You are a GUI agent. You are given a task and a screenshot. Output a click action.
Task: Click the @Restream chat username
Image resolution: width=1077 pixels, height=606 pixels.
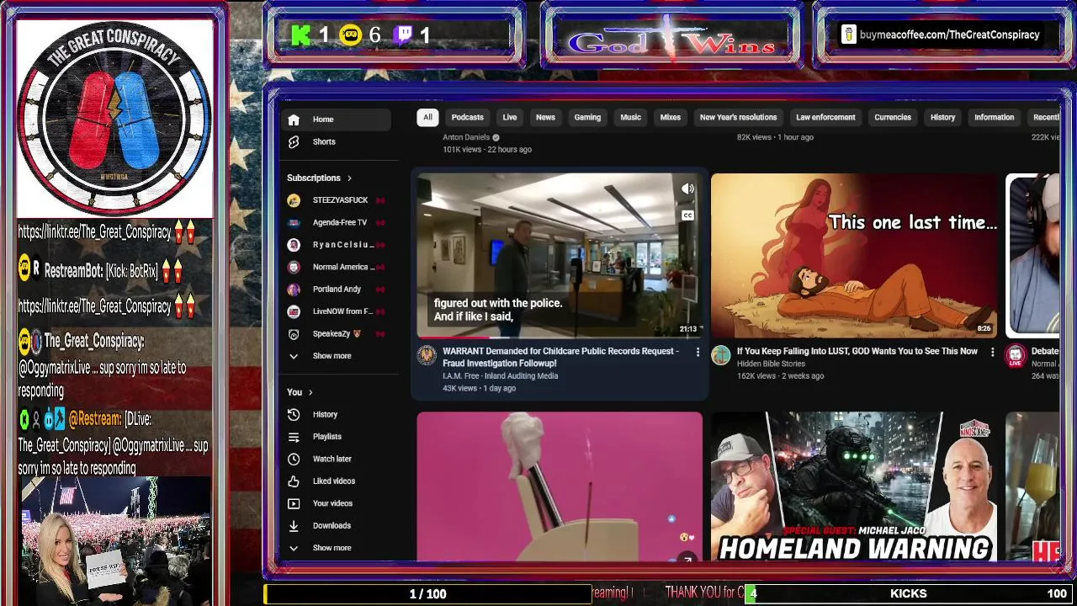coord(94,419)
